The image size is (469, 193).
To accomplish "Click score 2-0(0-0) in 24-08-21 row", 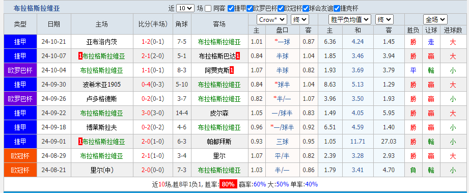I will click(153, 170).
